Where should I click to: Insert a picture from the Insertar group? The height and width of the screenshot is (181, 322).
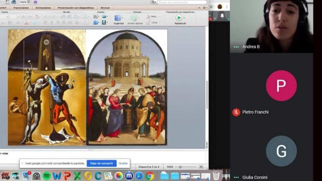pyautogui.click(x=104, y=17)
